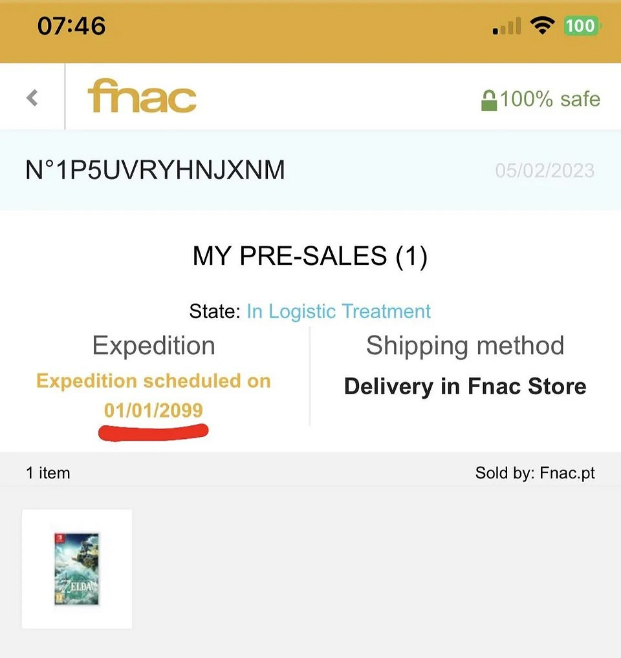
Task: Tap the cellular signal bars
Action: [507, 27]
